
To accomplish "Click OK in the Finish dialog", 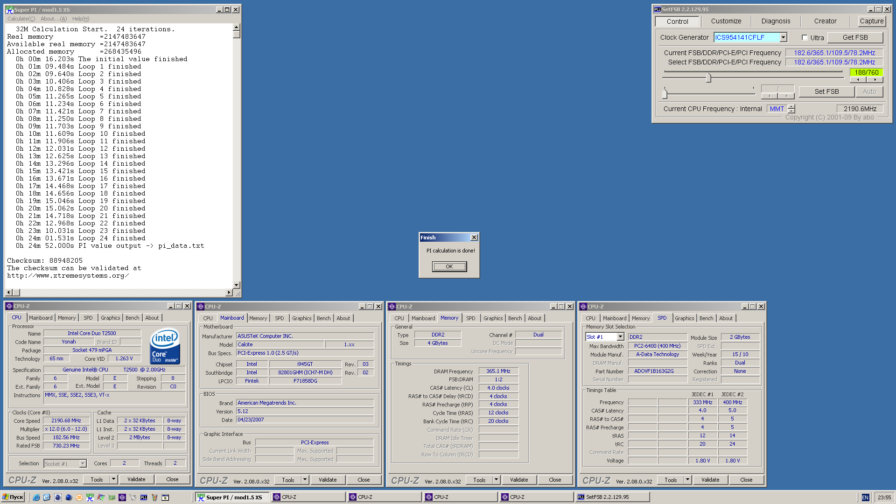I will tap(449, 266).
